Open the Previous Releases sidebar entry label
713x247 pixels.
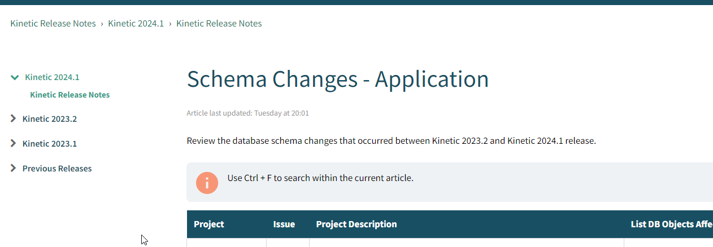[57, 169]
